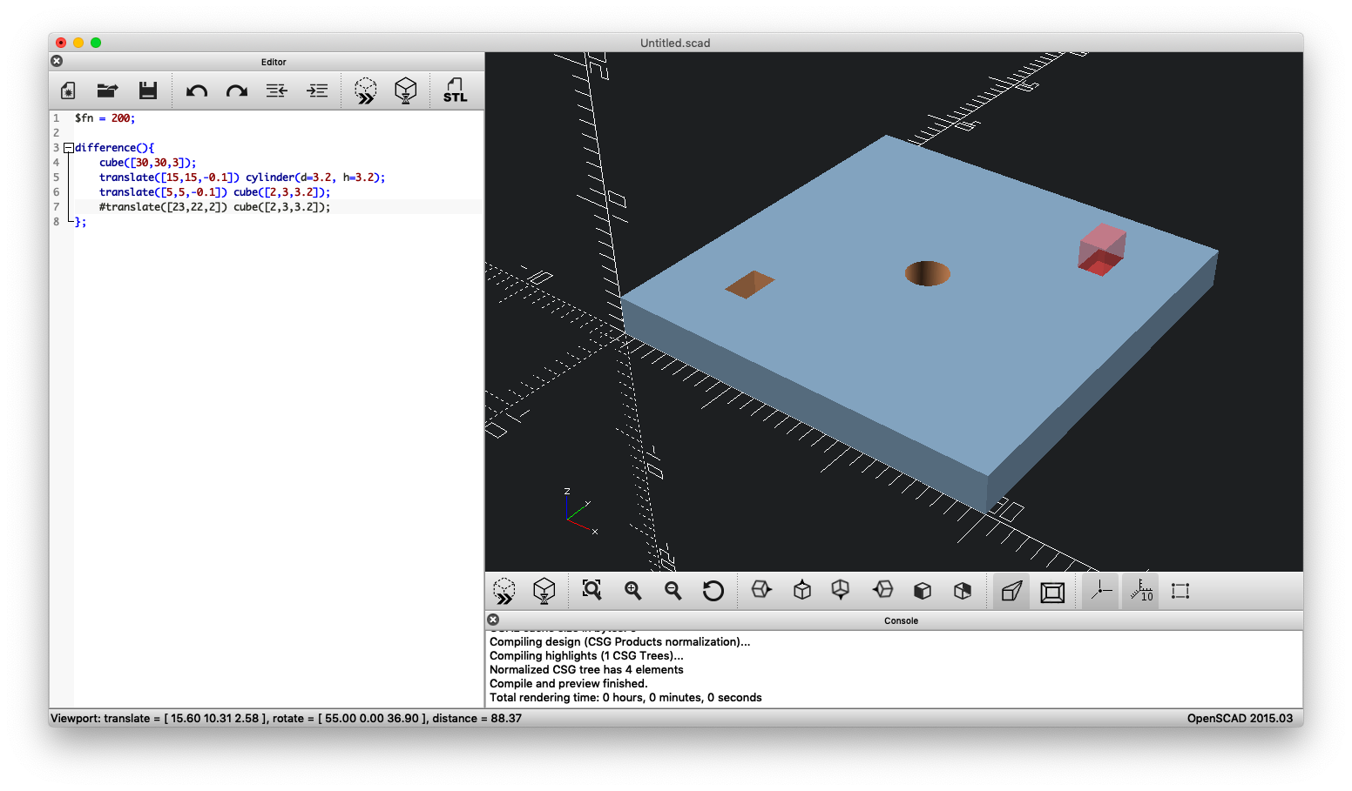Reset the 3D view
Image resolution: width=1352 pixels, height=791 pixels.
pyautogui.click(x=713, y=591)
